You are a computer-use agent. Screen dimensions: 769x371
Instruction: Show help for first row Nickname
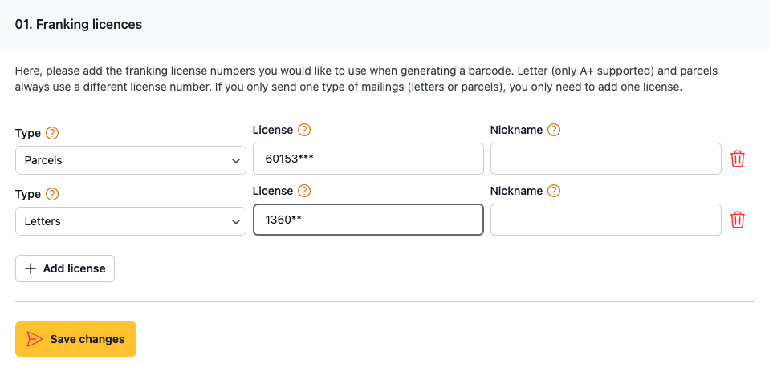554,130
